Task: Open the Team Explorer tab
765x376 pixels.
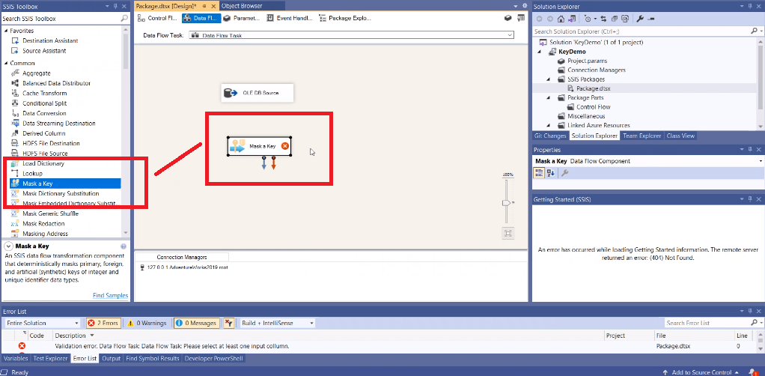Action: point(641,136)
